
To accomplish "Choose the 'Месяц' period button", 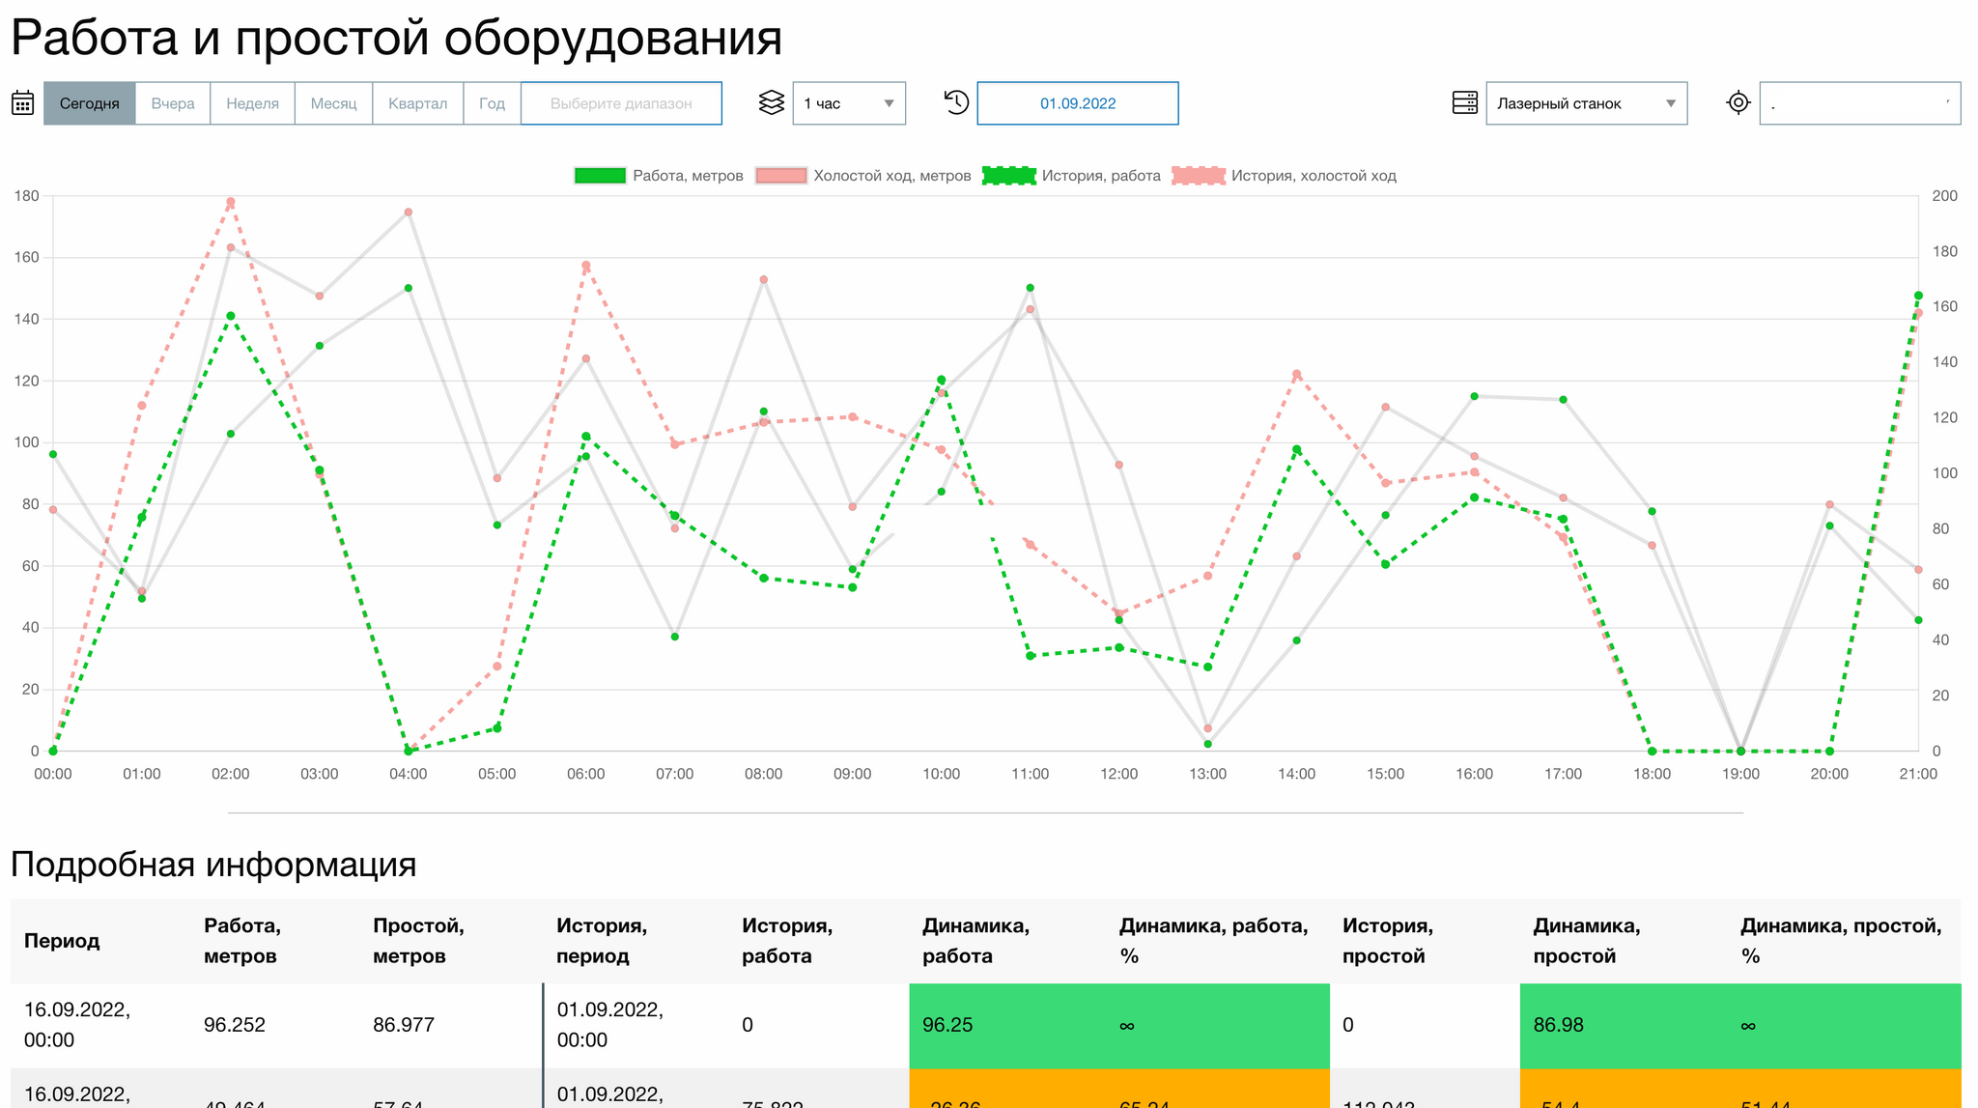I will click(333, 103).
